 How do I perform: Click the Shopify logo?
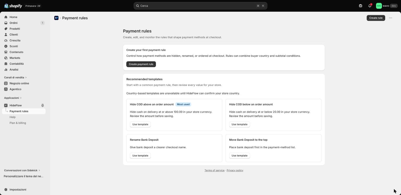pyautogui.click(x=13, y=6)
